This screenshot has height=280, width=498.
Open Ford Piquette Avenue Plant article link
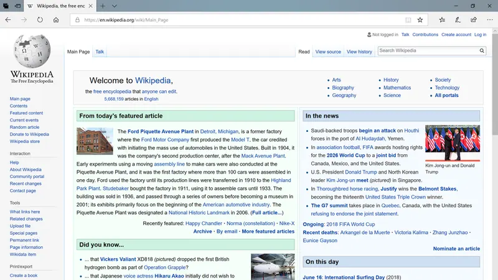(161, 131)
